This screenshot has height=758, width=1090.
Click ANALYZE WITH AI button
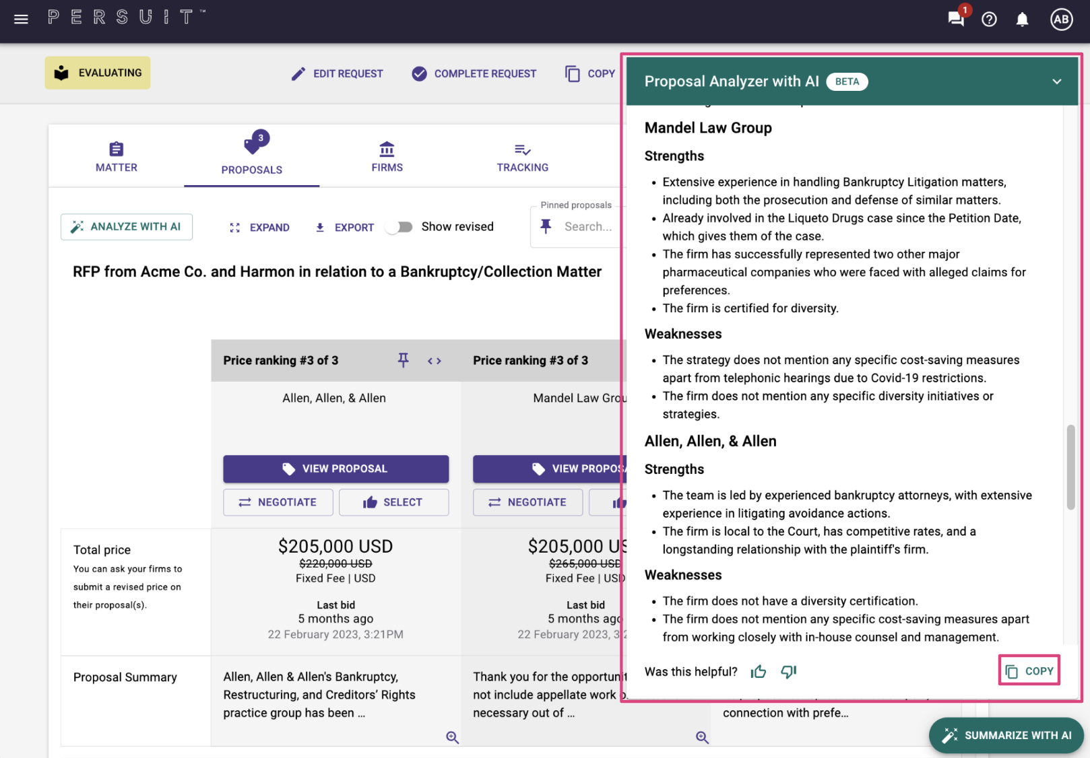coord(127,227)
